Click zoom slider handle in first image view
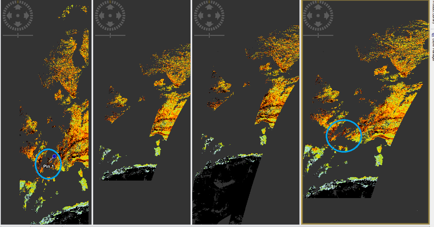 coord(18,35)
